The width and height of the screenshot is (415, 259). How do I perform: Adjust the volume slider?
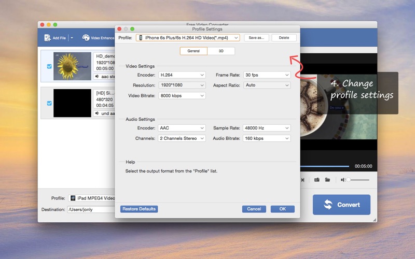click(x=348, y=180)
